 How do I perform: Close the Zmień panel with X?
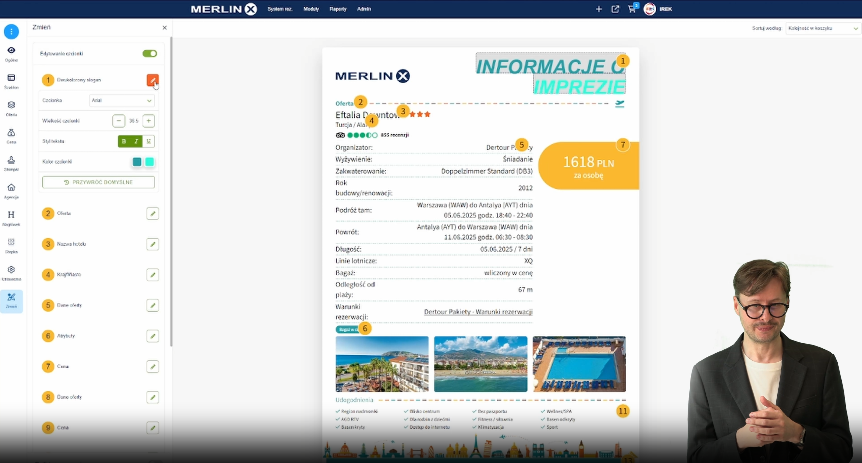coord(165,28)
